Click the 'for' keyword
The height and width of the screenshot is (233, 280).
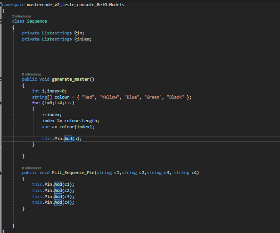(36, 103)
